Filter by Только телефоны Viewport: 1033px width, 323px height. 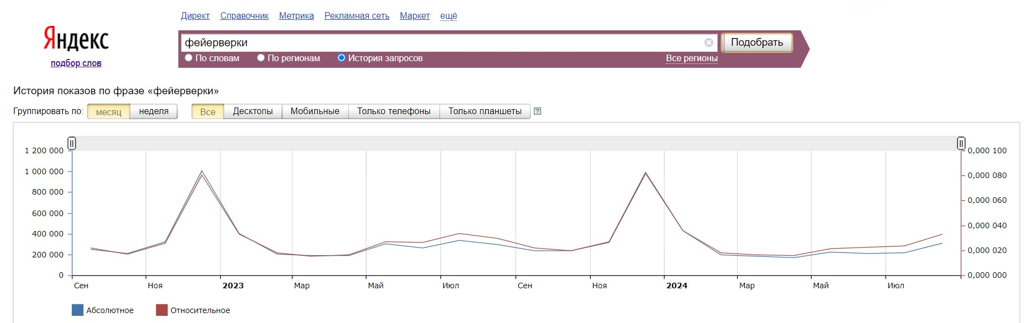tap(393, 111)
